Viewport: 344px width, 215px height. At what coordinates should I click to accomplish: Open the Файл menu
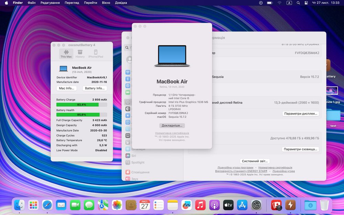(x=32, y=3)
